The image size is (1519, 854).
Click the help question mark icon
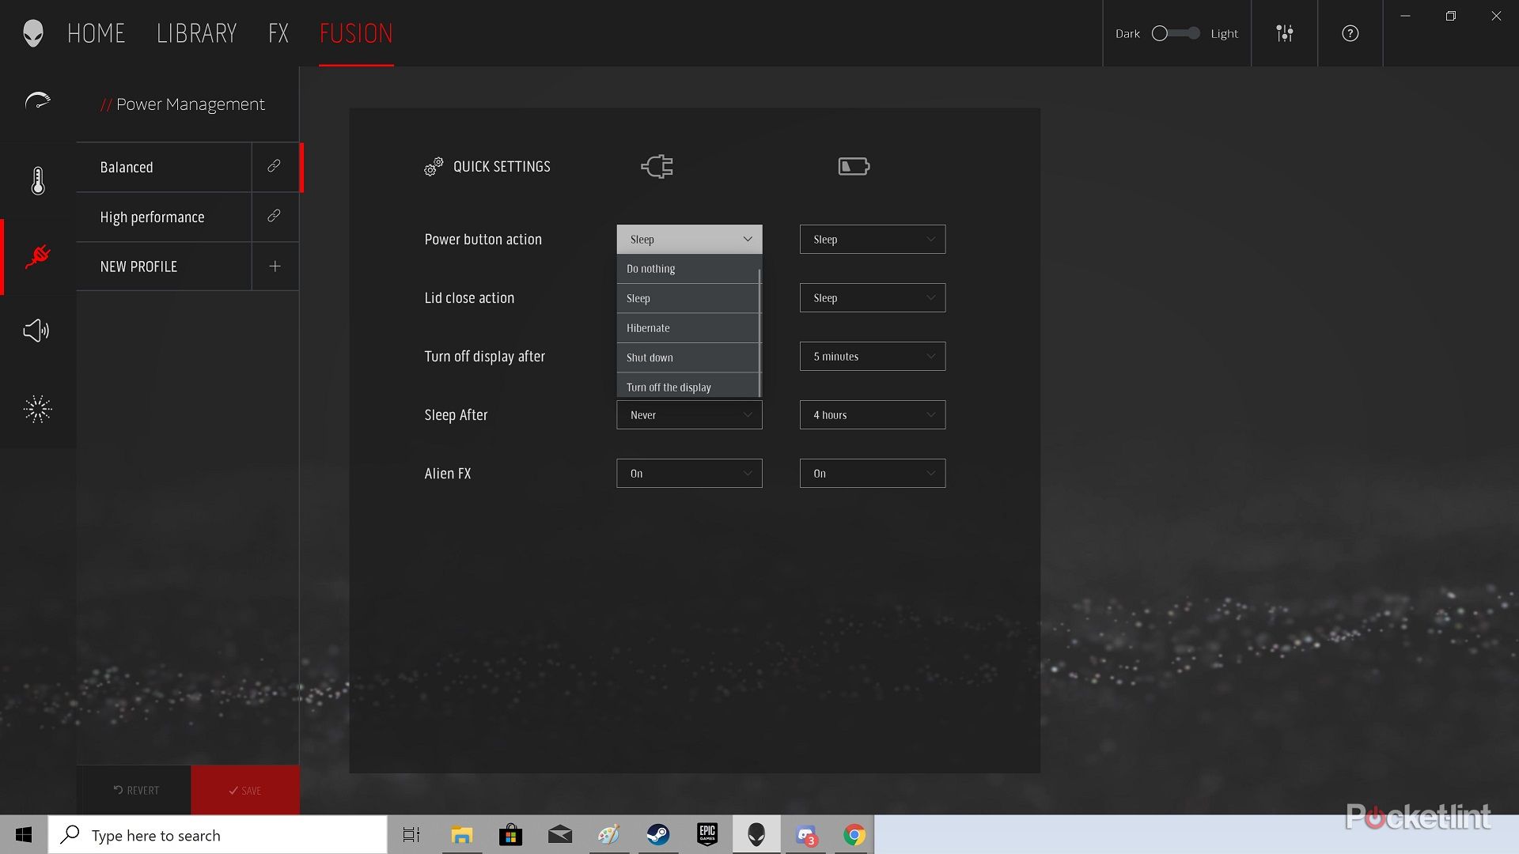(x=1350, y=33)
